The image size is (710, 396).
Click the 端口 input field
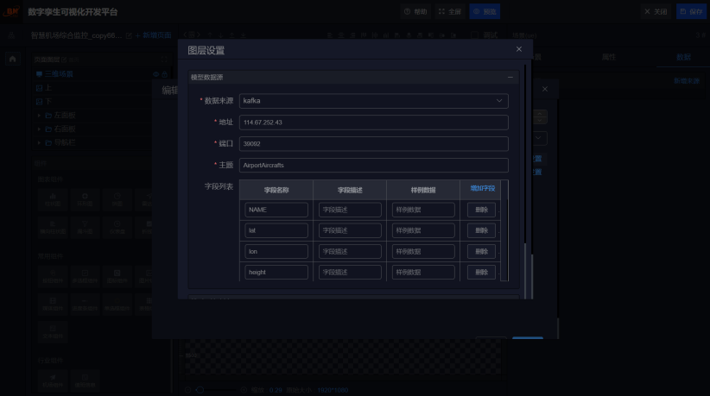click(373, 143)
